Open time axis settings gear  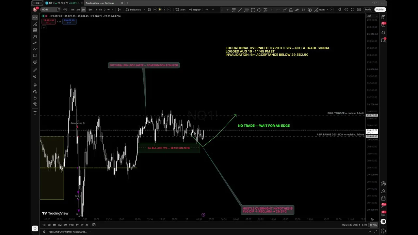pyautogui.click(x=372, y=219)
